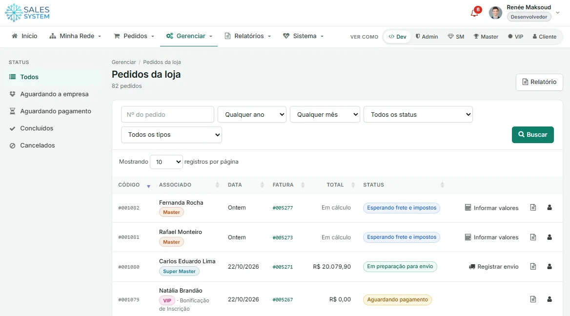Click Natália Brandão associate name
This screenshot has height=316, width=570.
click(x=180, y=291)
